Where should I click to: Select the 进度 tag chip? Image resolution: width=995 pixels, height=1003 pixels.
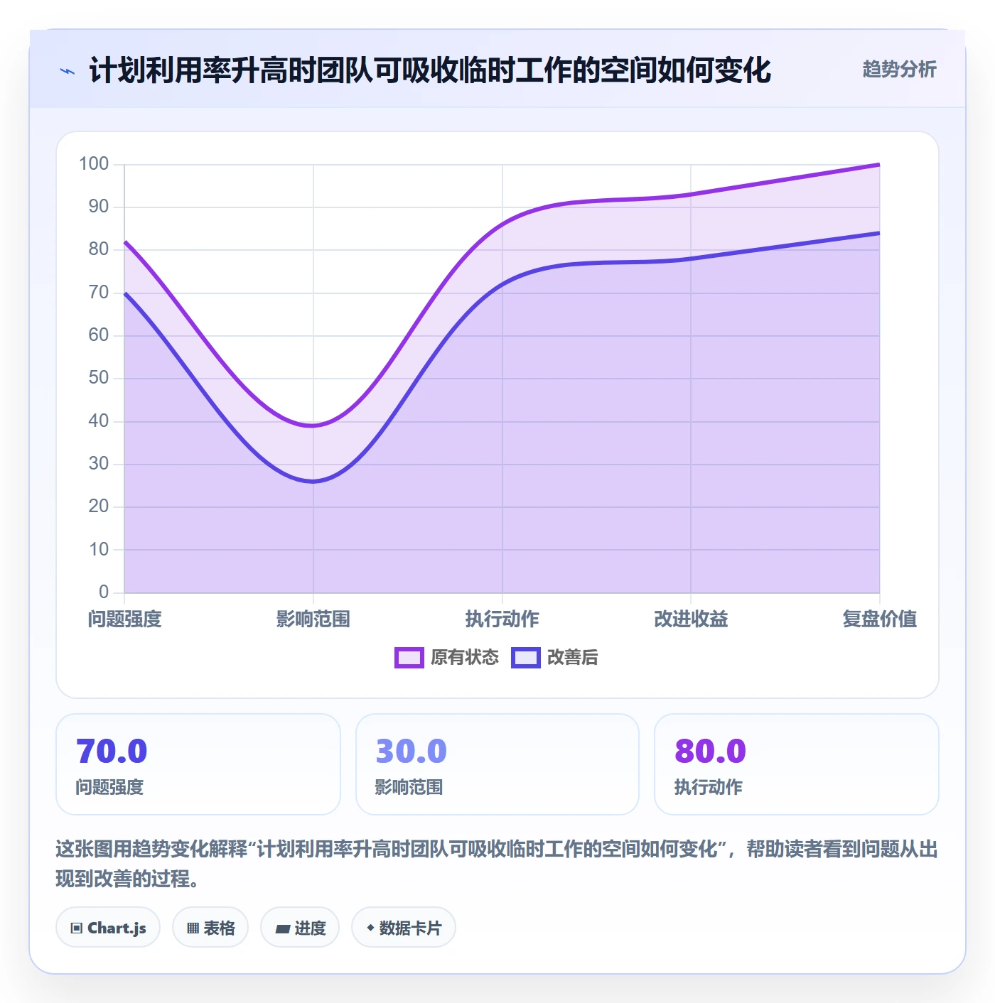pos(300,928)
